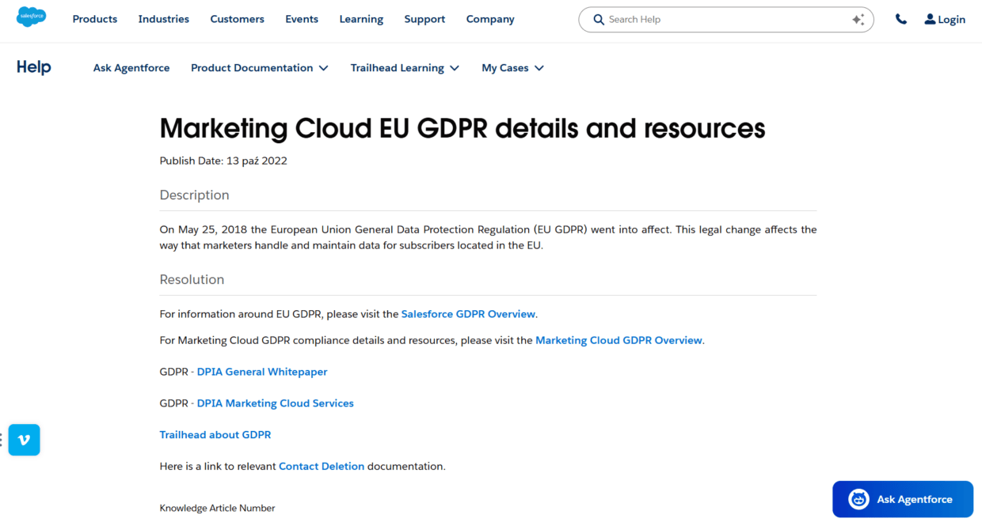Click the sparkle AI icon in search
Viewport: 982px width, 526px height.
pyautogui.click(x=858, y=20)
